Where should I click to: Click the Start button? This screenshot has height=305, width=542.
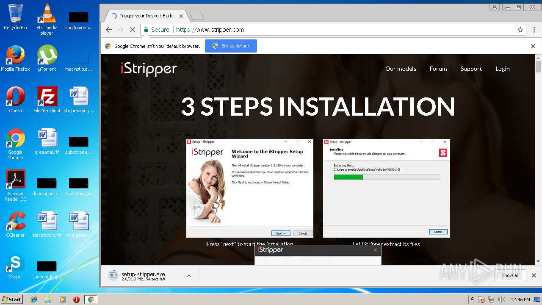[x=11, y=299]
